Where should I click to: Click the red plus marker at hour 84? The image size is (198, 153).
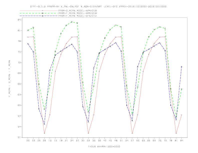[181, 115]
